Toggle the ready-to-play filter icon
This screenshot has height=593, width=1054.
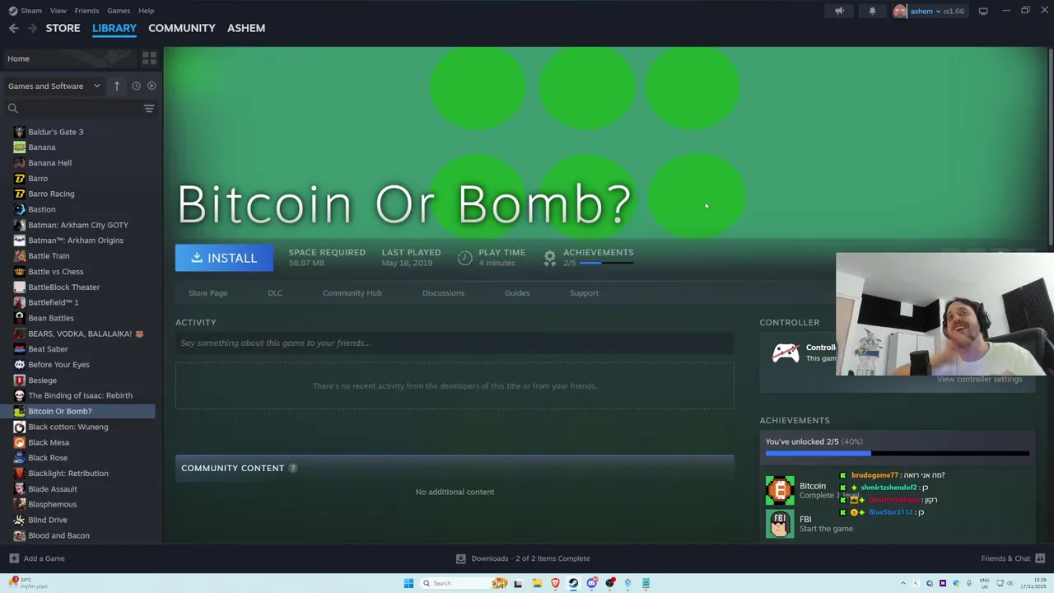click(152, 86)
